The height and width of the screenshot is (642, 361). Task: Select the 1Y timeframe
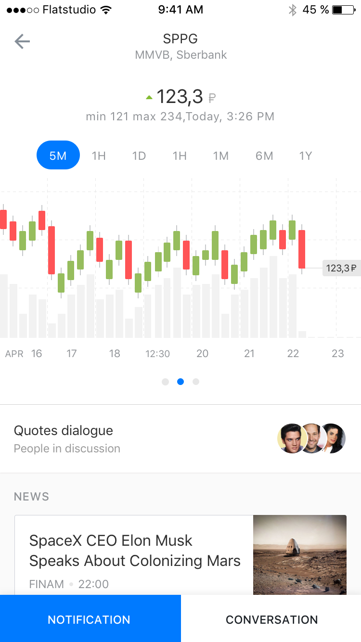tap(306, 156)
